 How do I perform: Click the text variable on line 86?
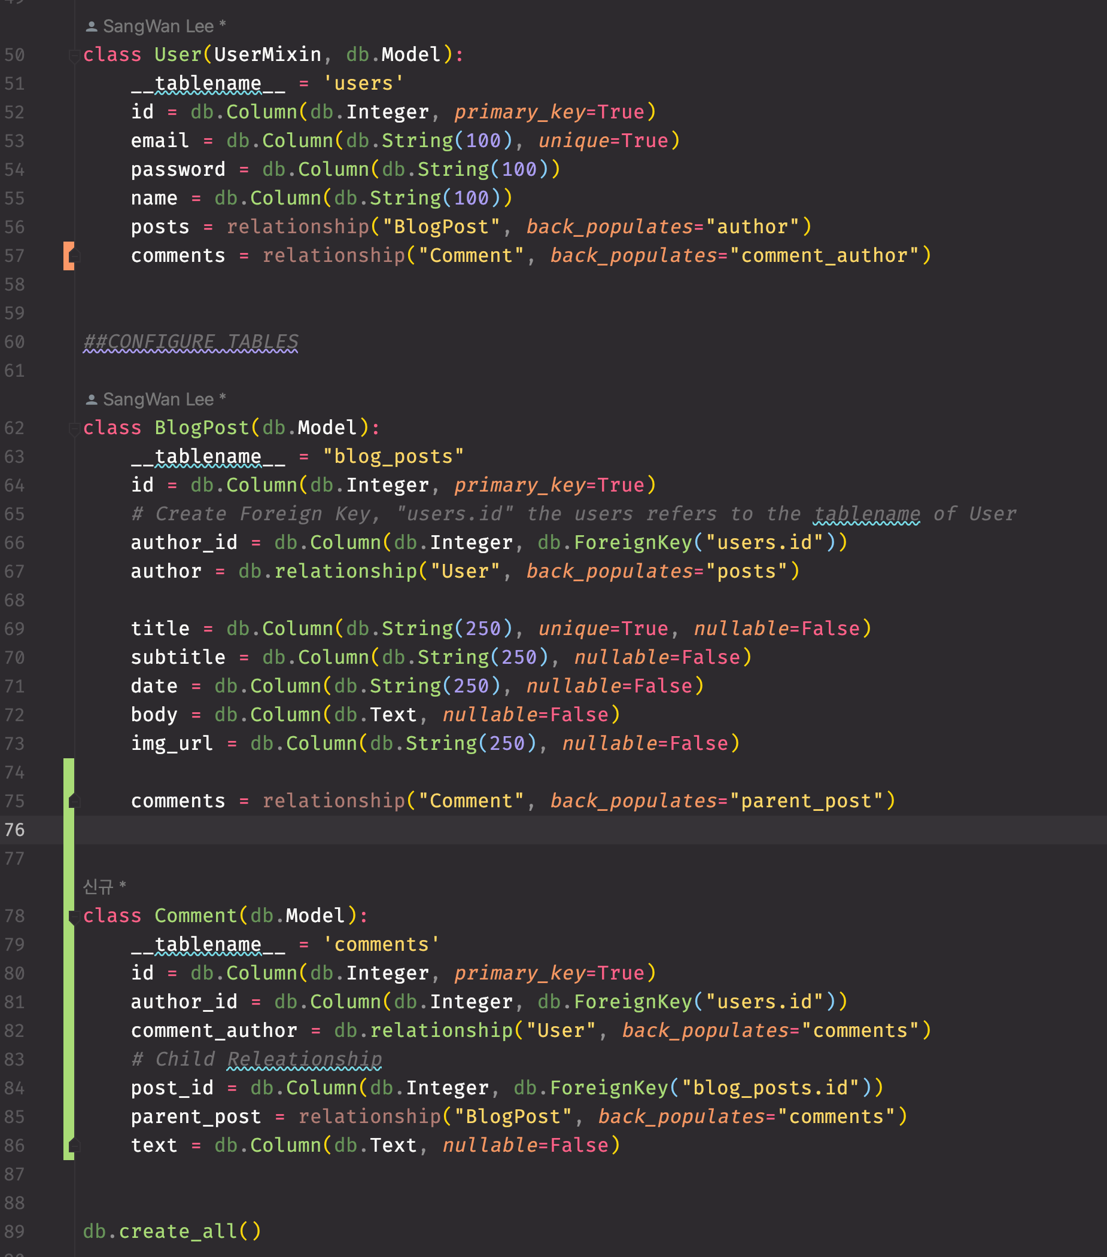coord(154,1145)
